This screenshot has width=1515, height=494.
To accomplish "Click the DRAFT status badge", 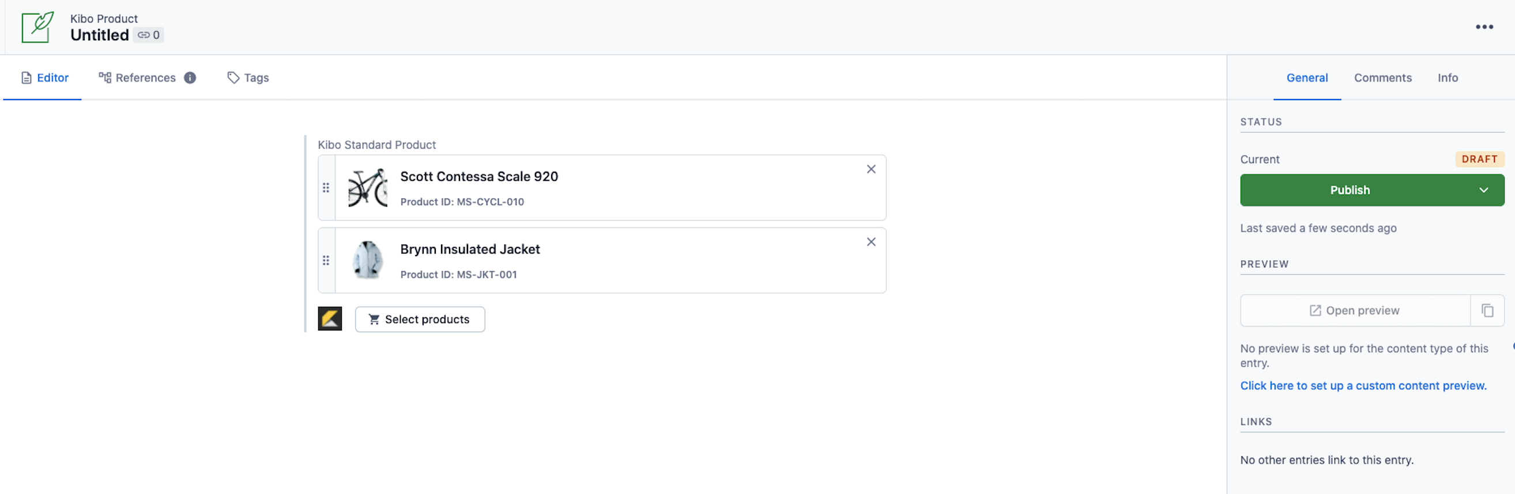I will [1479, 159].
